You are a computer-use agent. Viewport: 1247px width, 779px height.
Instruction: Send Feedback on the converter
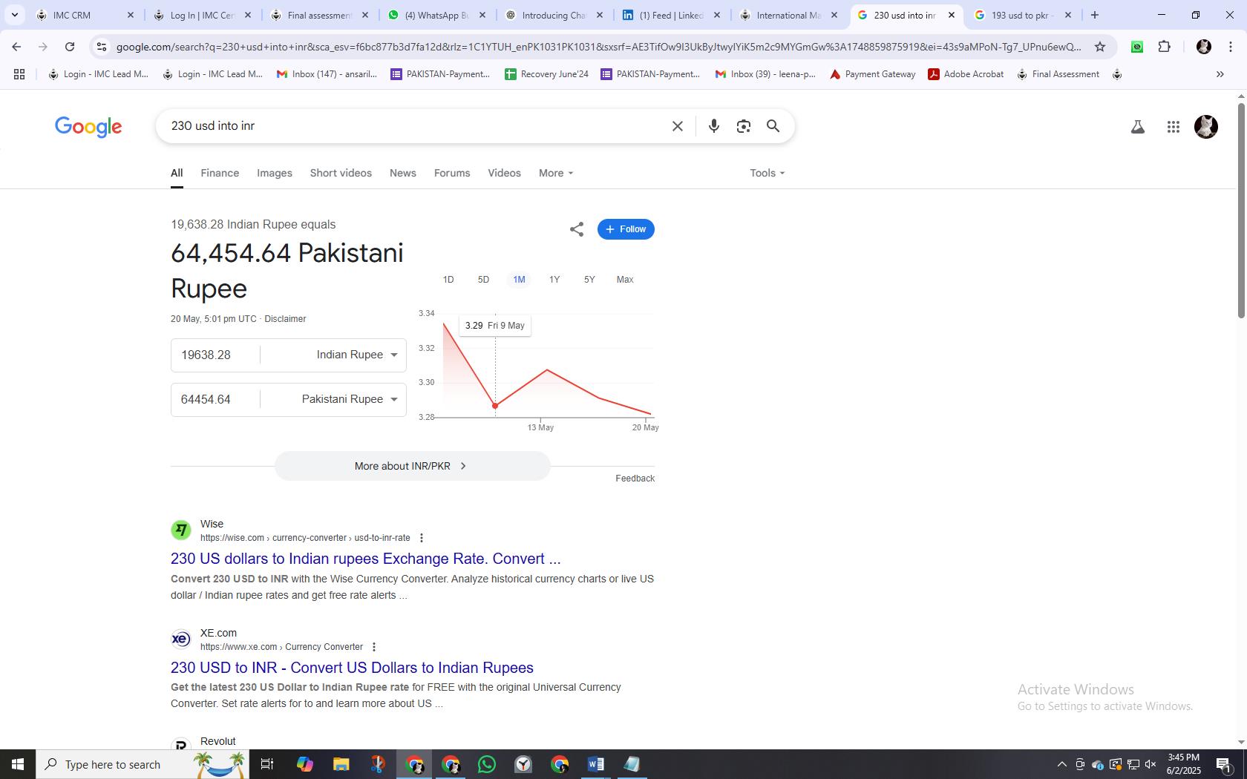click(x=635, y=479)
